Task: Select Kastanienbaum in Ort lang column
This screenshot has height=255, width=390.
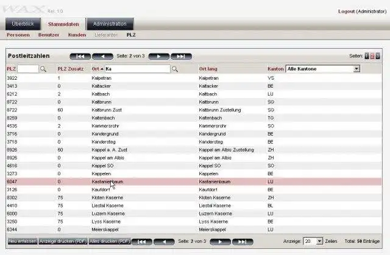Action: (214, 182)
